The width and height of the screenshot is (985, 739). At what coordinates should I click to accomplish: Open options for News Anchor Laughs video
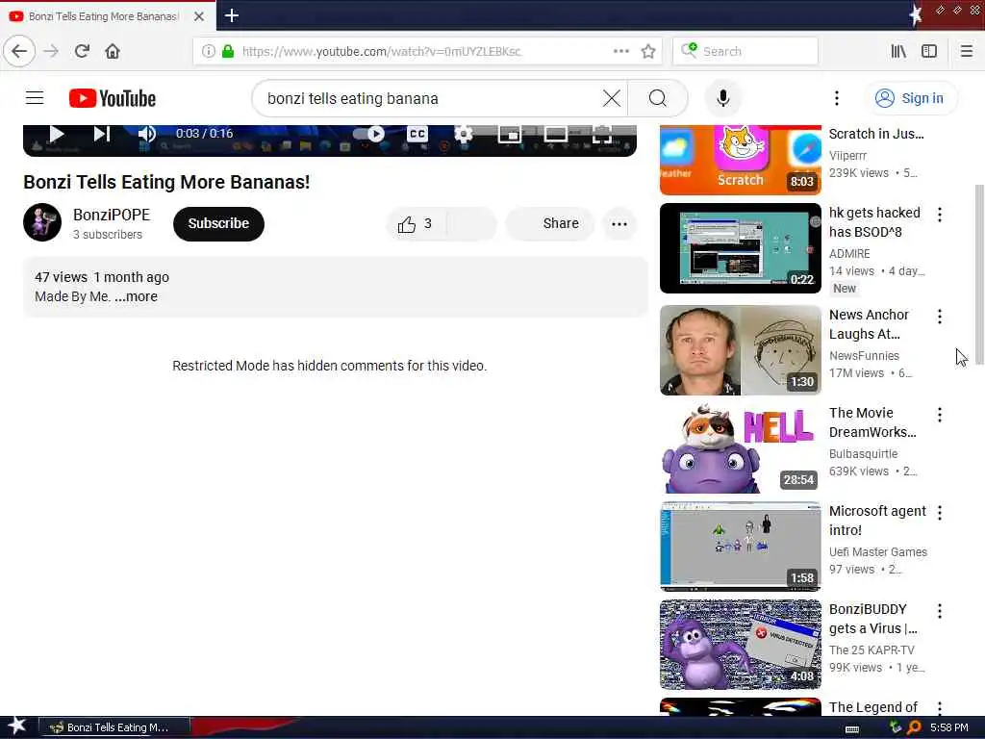[x=939, y=317]
